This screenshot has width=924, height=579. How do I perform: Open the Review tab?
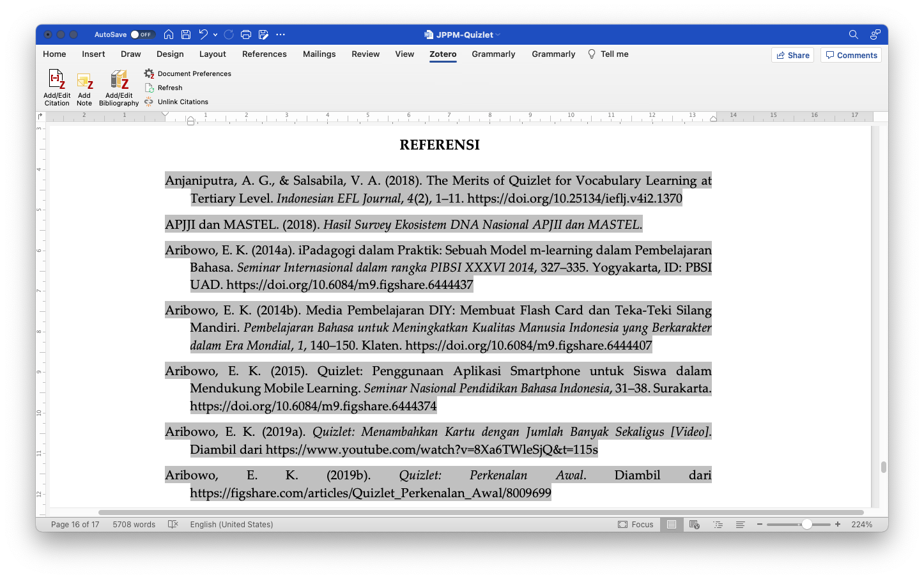tap(366, 54)
